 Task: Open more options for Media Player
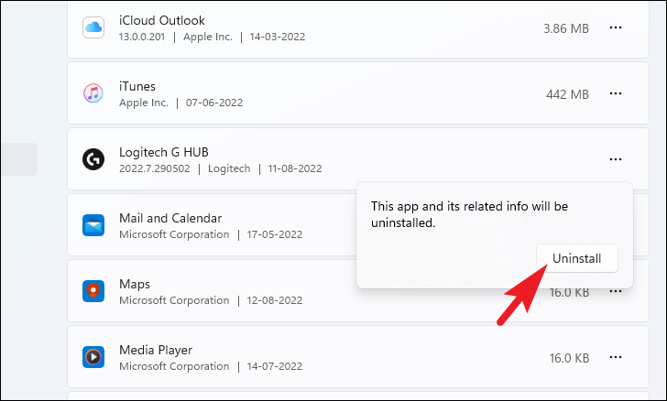click(616, 357)
